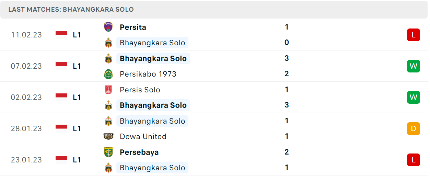Click the Indonesia flag in the 07.02.23 row
This screenshot has width=430, height=182.
(x=61, y=66)
